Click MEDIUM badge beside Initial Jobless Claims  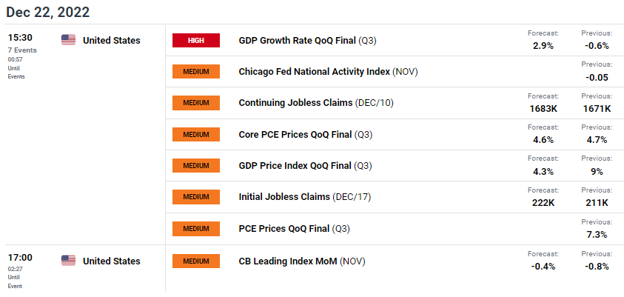click(195, 197)
